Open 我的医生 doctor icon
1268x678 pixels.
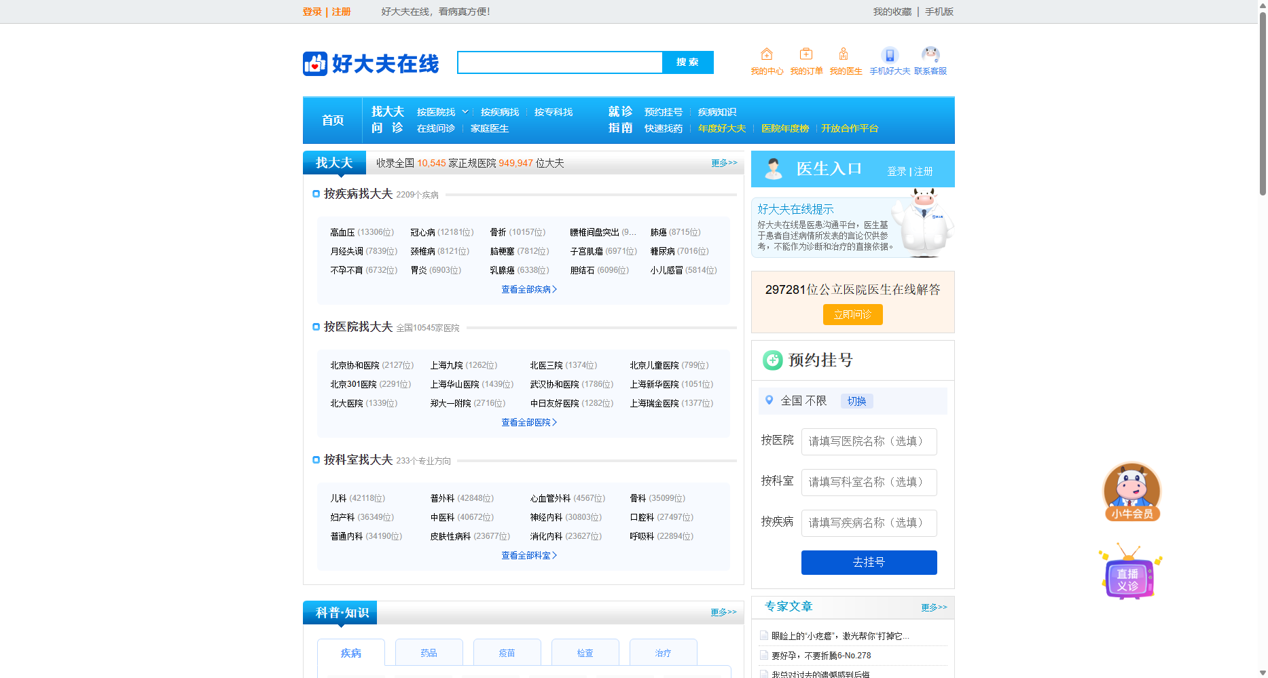844,54
